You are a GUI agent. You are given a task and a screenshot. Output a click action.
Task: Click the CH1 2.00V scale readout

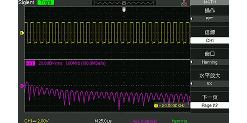36,121
